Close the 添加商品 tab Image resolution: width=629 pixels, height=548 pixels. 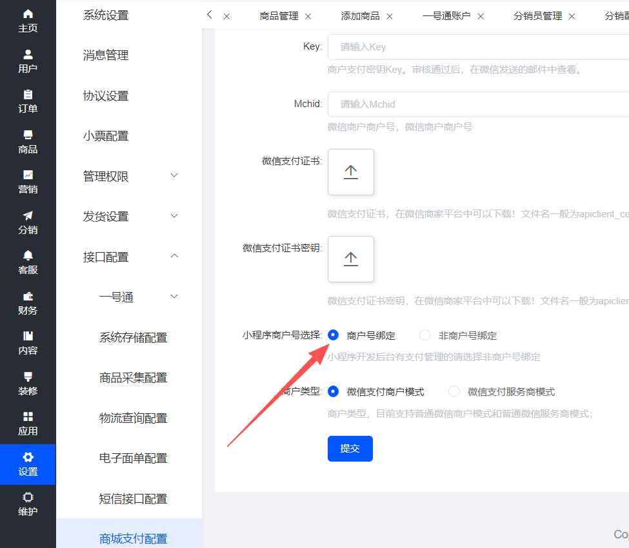(x=389, y=16)
